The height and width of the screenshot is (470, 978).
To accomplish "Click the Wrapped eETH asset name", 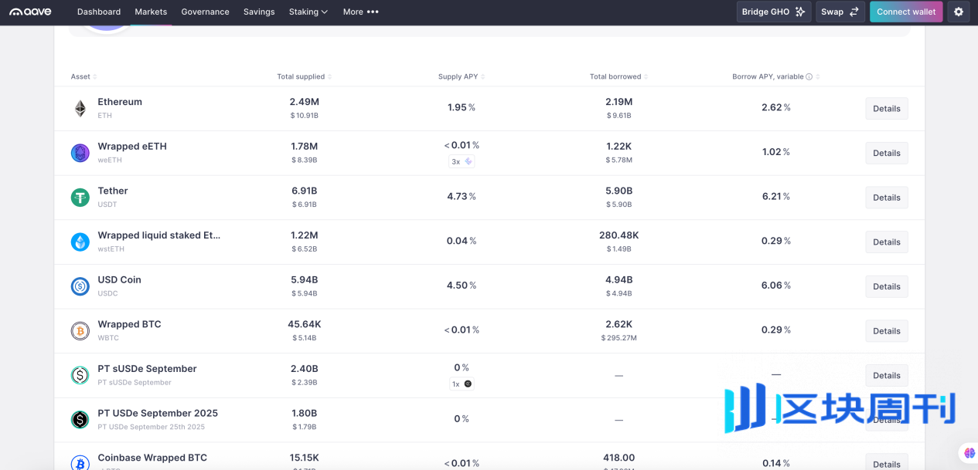I will pyautogui.click(x=132, y=147).
